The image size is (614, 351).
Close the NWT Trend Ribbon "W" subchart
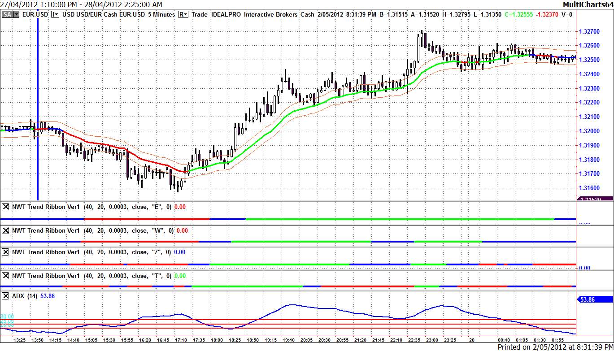pyautogui.click(x=5, y=230)
